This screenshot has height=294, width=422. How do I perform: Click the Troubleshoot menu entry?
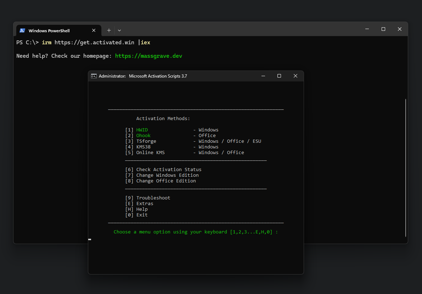(153, 198)
